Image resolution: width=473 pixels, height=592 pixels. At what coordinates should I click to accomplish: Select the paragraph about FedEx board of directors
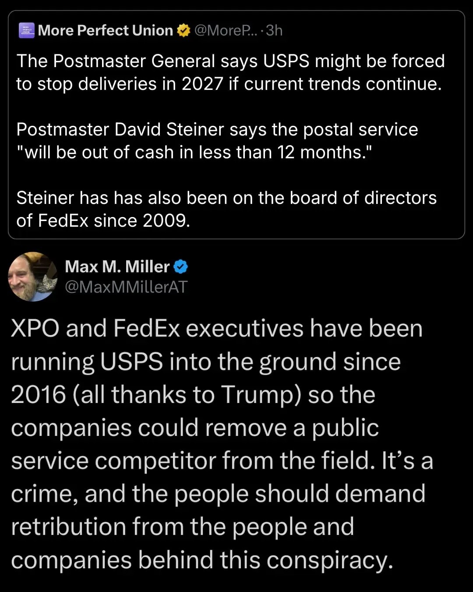(226, 209)
